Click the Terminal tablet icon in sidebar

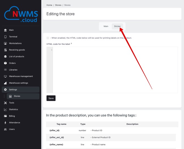pyautogui.click(x=5, y=37)
